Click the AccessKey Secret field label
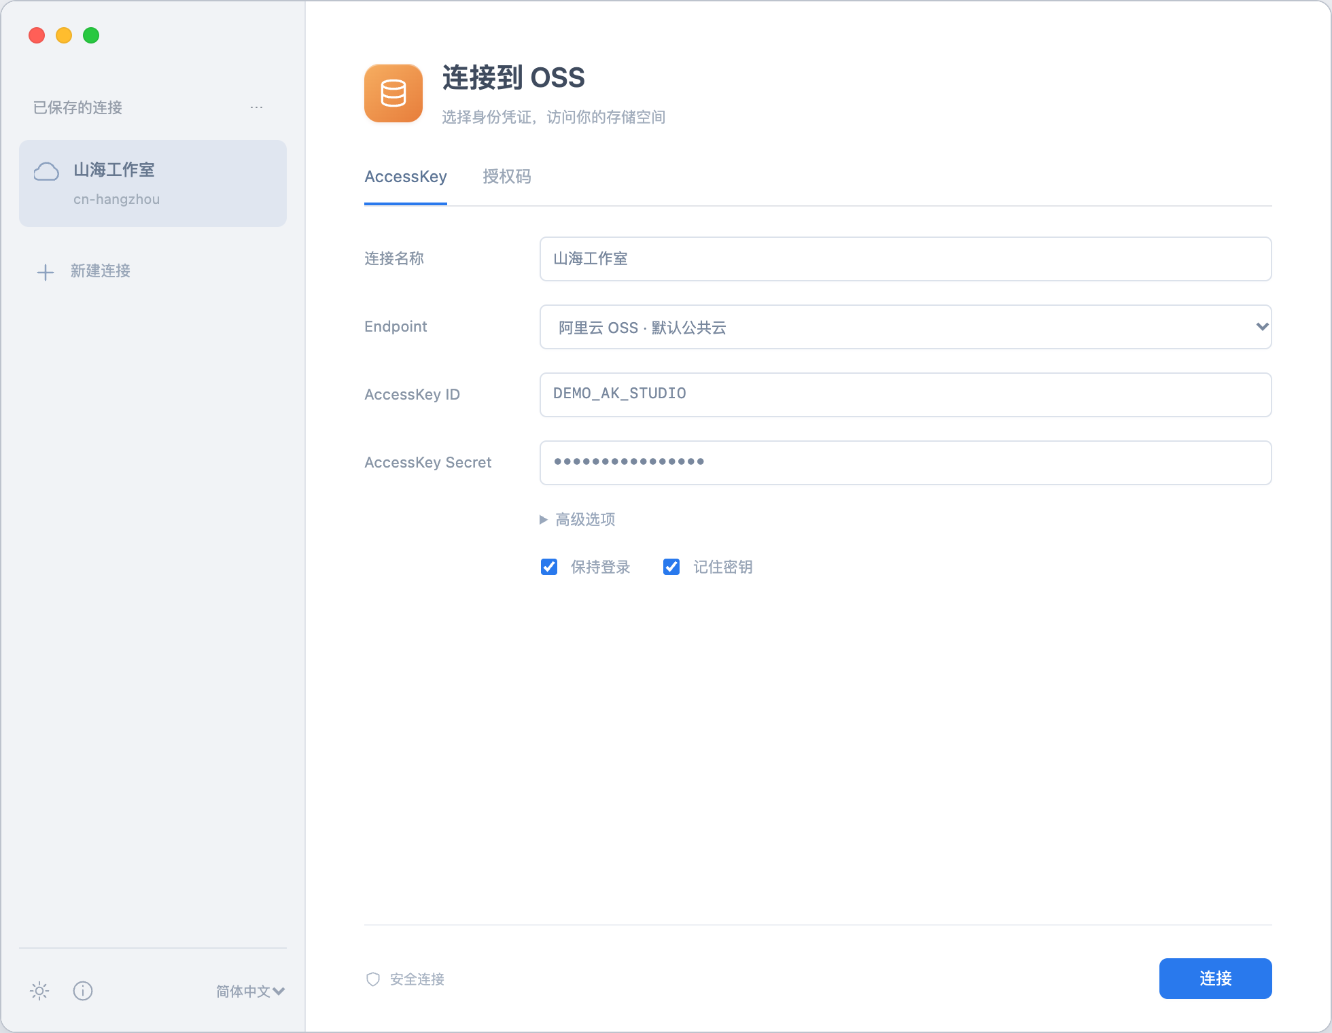Screen dimensions: 1332x1033 pyautogui.click(x=428, y=462)
